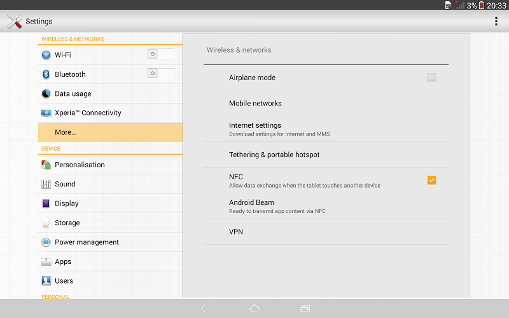
Task: Tap the DEVICE section header
Action: pyautogui.click(x=51, y=149)
